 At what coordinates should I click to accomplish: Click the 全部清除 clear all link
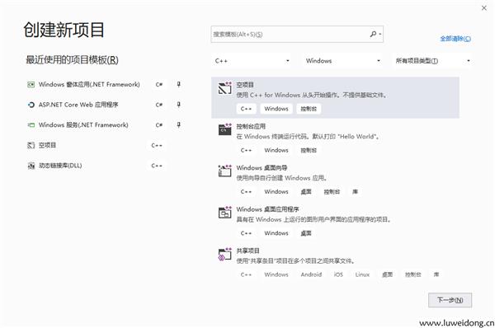pos(455,39)
